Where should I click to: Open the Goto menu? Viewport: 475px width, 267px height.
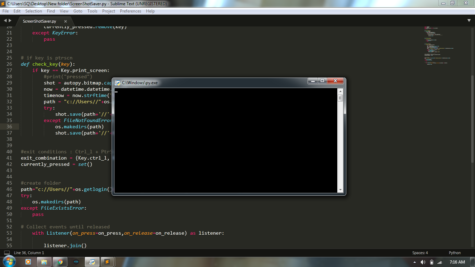coord(78,11)
